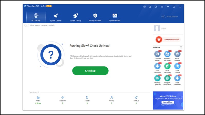
Task: Open the System Monitor tab
Action: [115, 17]
